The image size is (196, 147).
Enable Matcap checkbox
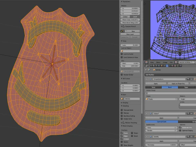pyautogui.click(x=122, y=113)
